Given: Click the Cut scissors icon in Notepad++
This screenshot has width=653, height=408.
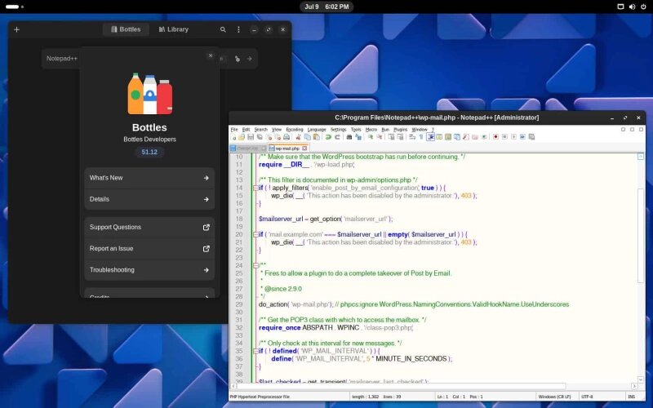Looking at the screenshot, I should pyautogui.click(x=298, y=136).
